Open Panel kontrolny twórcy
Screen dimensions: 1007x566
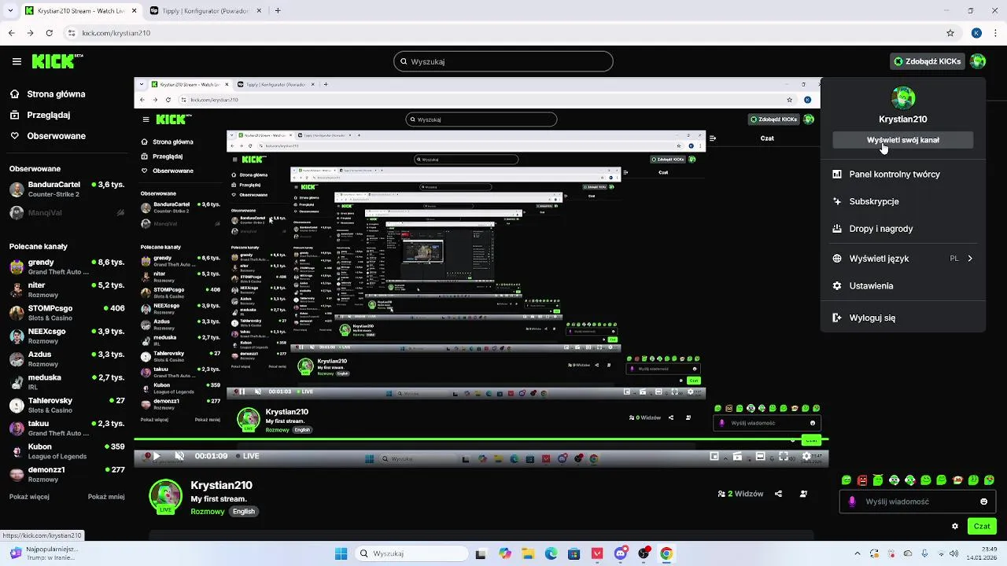(903, 175)
